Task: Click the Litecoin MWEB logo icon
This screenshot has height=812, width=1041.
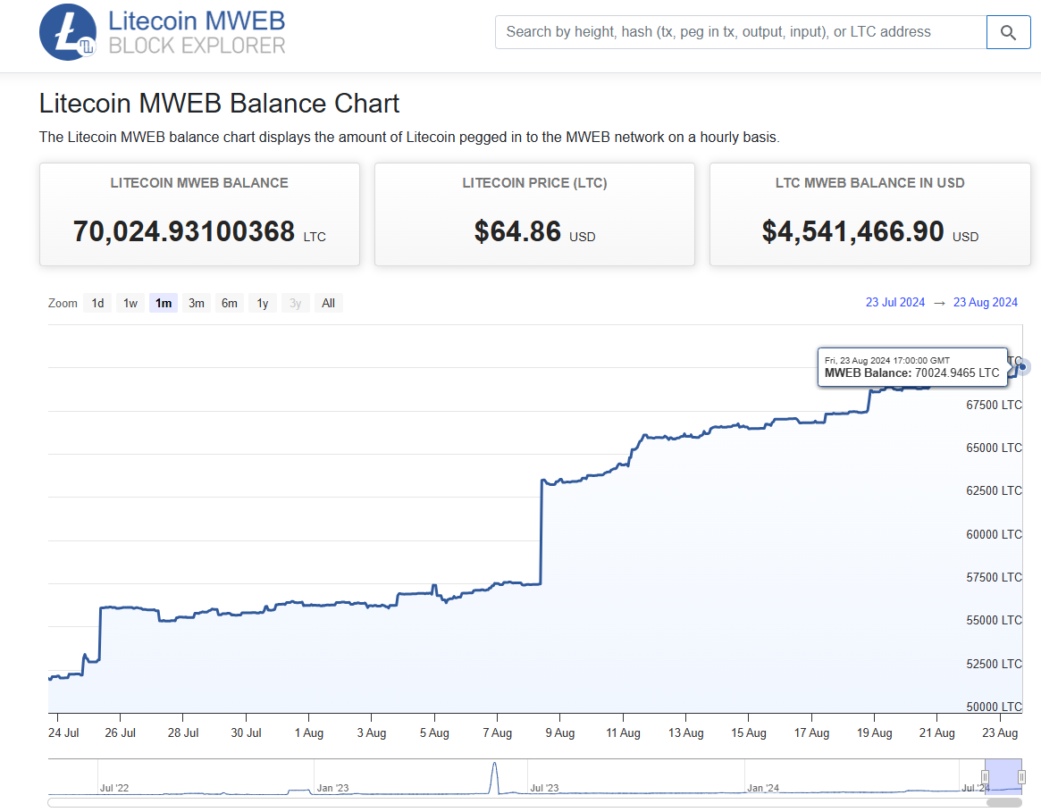Action: 68,32
